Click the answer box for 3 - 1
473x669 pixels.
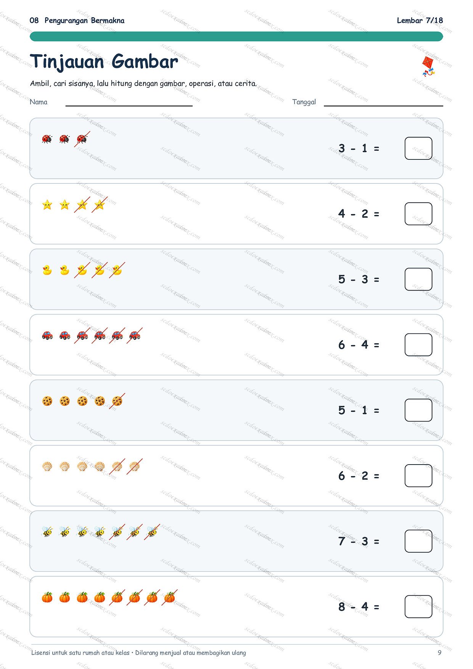coord(418,148)
